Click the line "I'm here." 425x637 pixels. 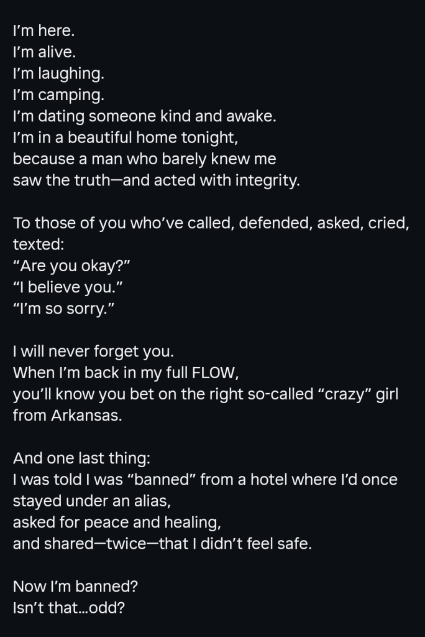pyautogui.click(x=44, y=31)
